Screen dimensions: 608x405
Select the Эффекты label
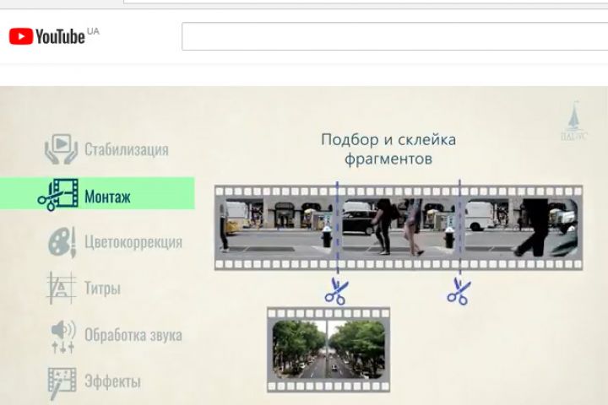[112, 381]
